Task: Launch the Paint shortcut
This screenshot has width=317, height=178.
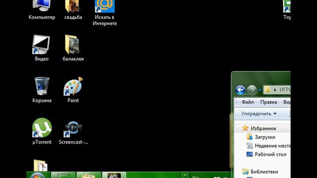Action: tap(73, 90)
